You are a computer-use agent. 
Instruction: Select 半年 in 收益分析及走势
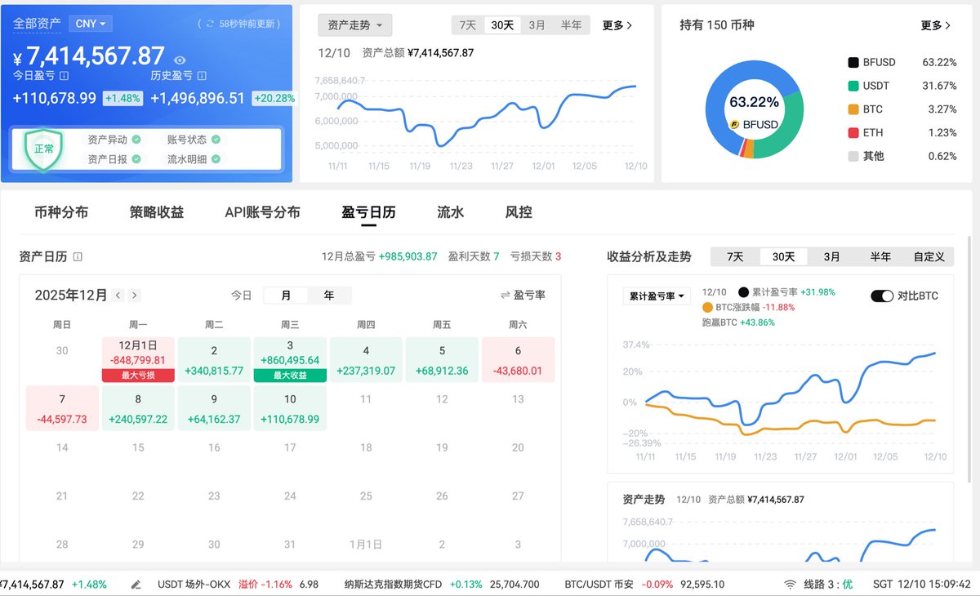[880, 256]
